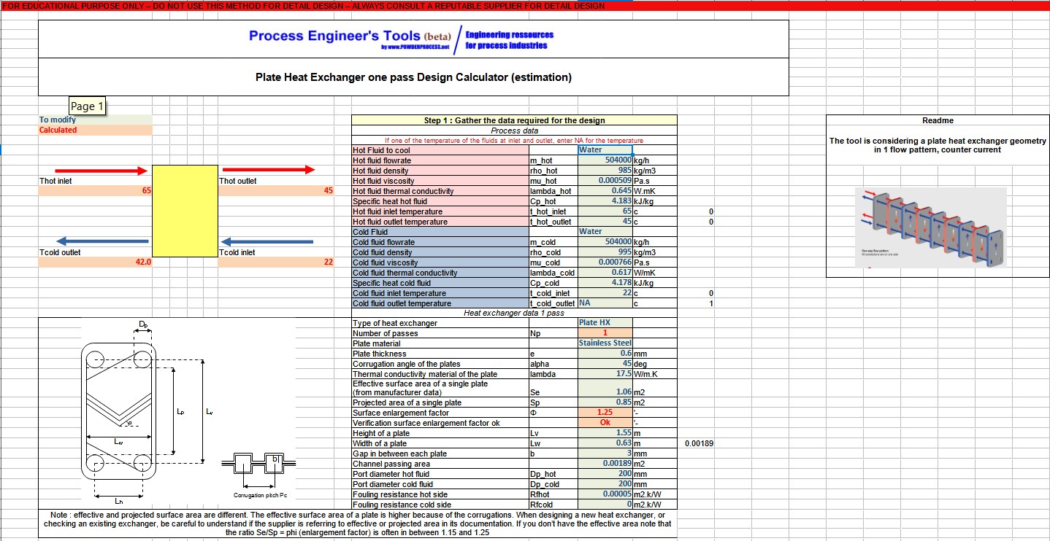Screen dimensions: 1050x541
Task: Open the Plate HX exchanger type selector
Action: pos(604,322)
